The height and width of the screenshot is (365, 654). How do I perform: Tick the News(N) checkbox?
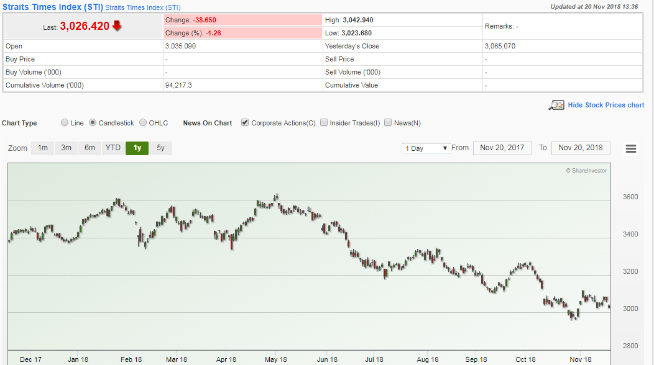pos(388,123)
